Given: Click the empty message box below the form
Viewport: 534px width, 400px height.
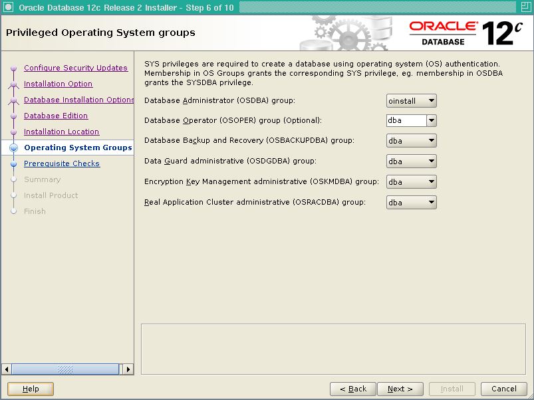Looking at the screenshot, I should (x=333, y=349).
